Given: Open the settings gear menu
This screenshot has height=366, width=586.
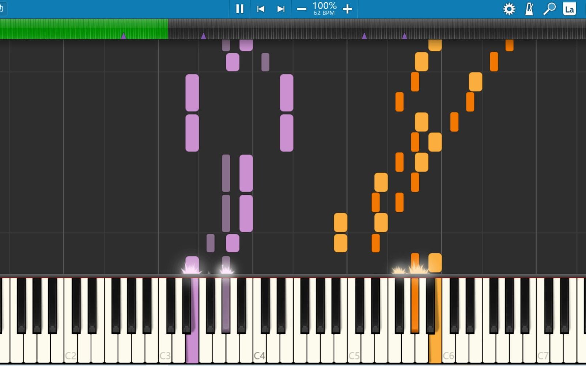Looking at the screenshot, I should [509, 9].
